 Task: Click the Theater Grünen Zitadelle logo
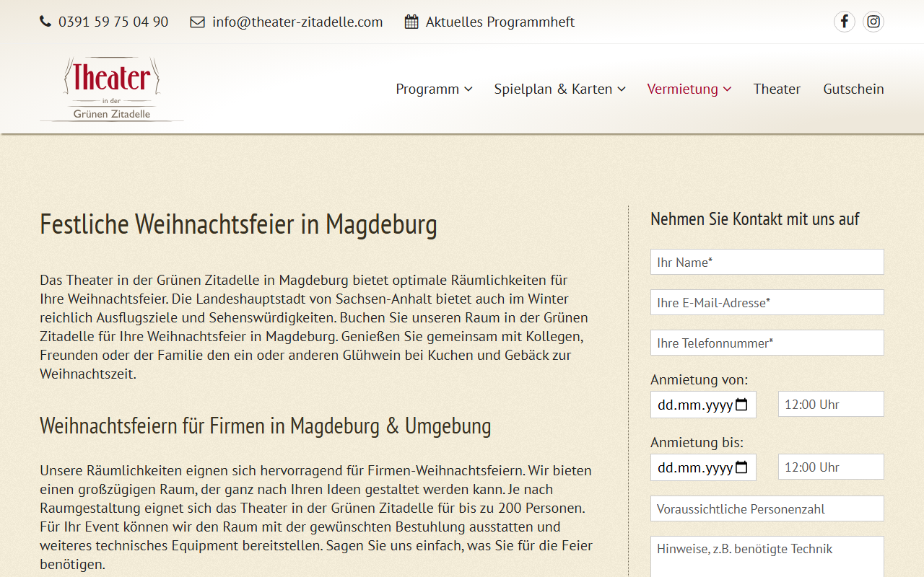[x=112, y=89]
